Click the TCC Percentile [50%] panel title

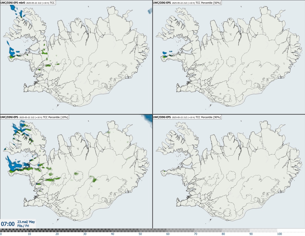click(187, 3)
